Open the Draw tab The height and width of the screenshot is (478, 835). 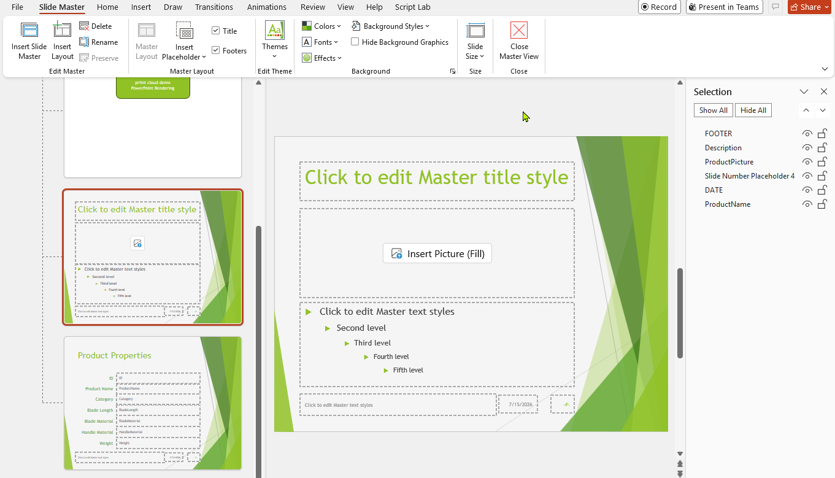[x=173, y=7]
